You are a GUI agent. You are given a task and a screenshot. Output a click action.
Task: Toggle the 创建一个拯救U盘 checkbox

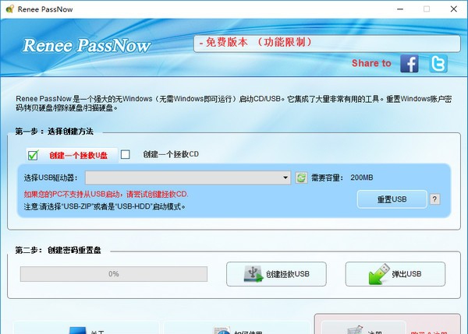[x=33, y=155]
